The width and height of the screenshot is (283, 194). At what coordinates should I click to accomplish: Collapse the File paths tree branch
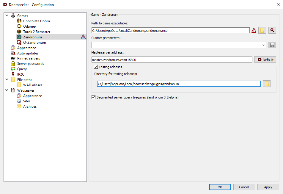tap(7, 79)
